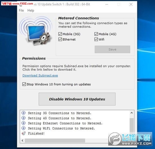Image resolution: width=155 pixels, height=149 pixels.
Task: Click info icon beside Ethernet Connections log entry
Action: [x=23, y=123]
